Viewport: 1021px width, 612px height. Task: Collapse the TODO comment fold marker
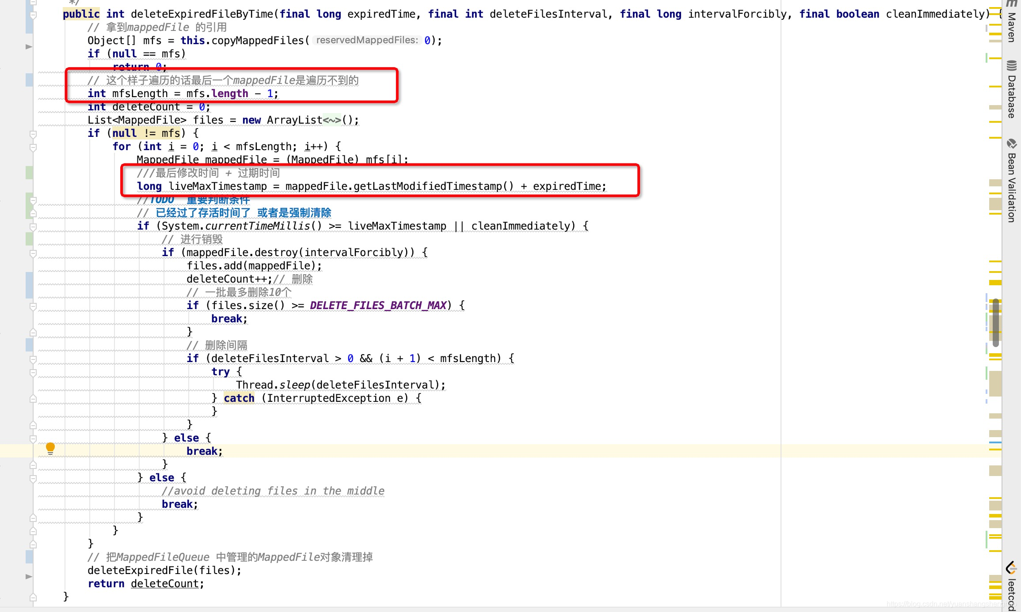[33, 200]
